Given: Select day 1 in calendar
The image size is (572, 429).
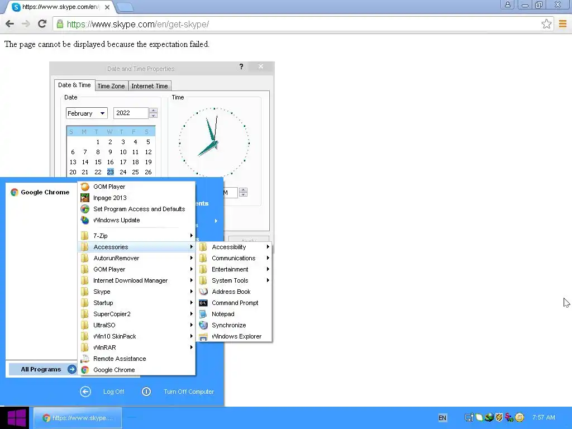Looking at the screenshot, I should click(98, 142).
